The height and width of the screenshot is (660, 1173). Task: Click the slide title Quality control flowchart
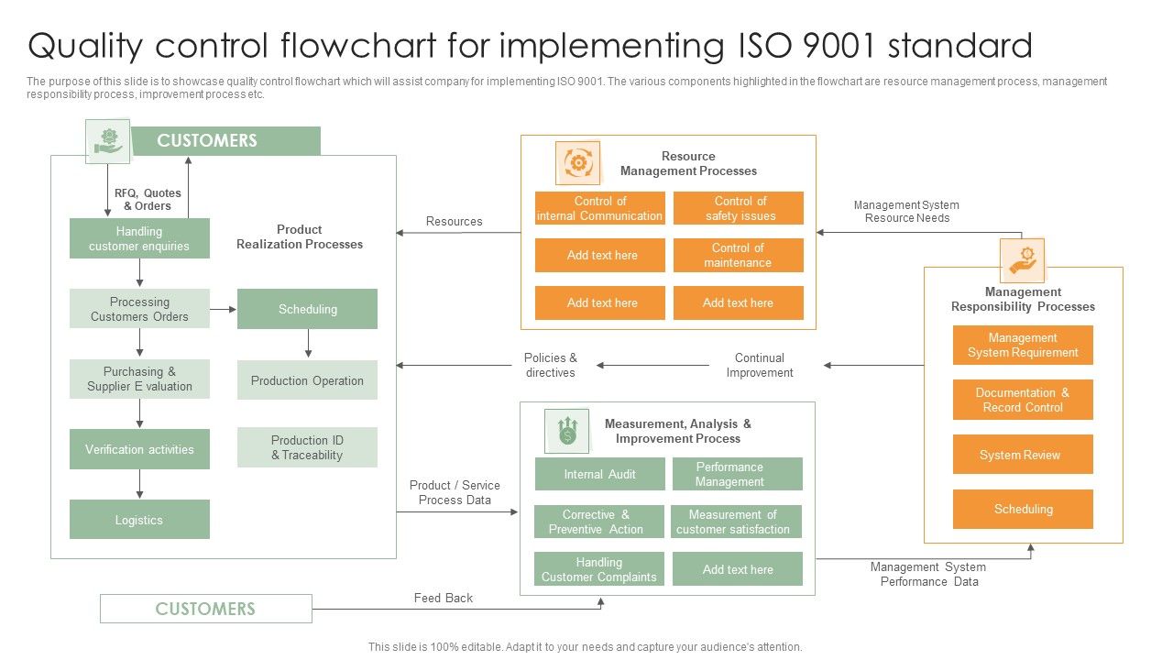click(x=530, y=44)
